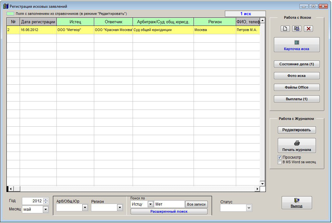Click the ФИО, телеф column header

[248, 22]
